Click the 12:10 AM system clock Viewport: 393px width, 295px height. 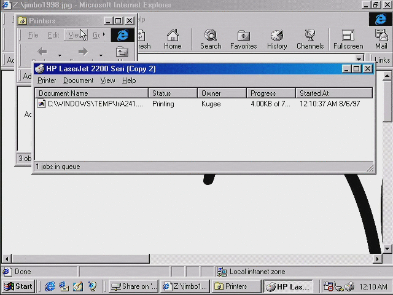point(373,286)
